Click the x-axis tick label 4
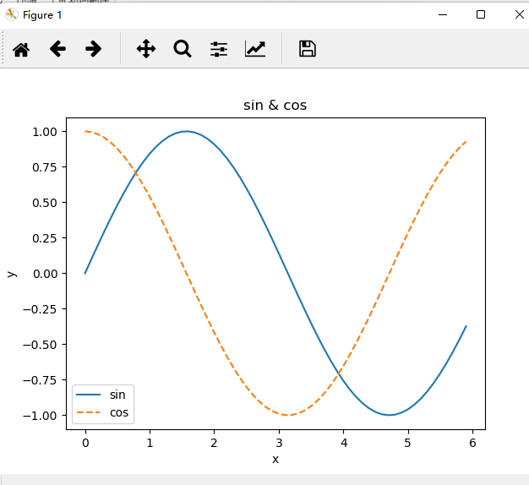 coord(344,443)
